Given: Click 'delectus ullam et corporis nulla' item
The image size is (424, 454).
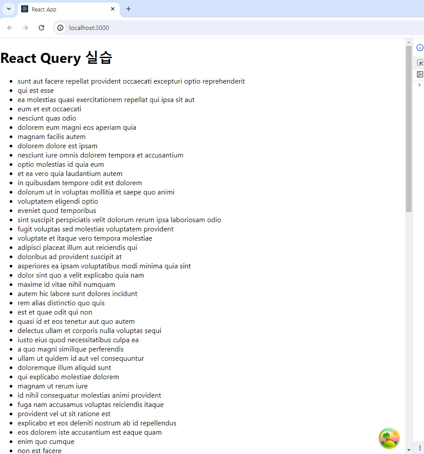Looking at the screenshot, I should (89, 331).
